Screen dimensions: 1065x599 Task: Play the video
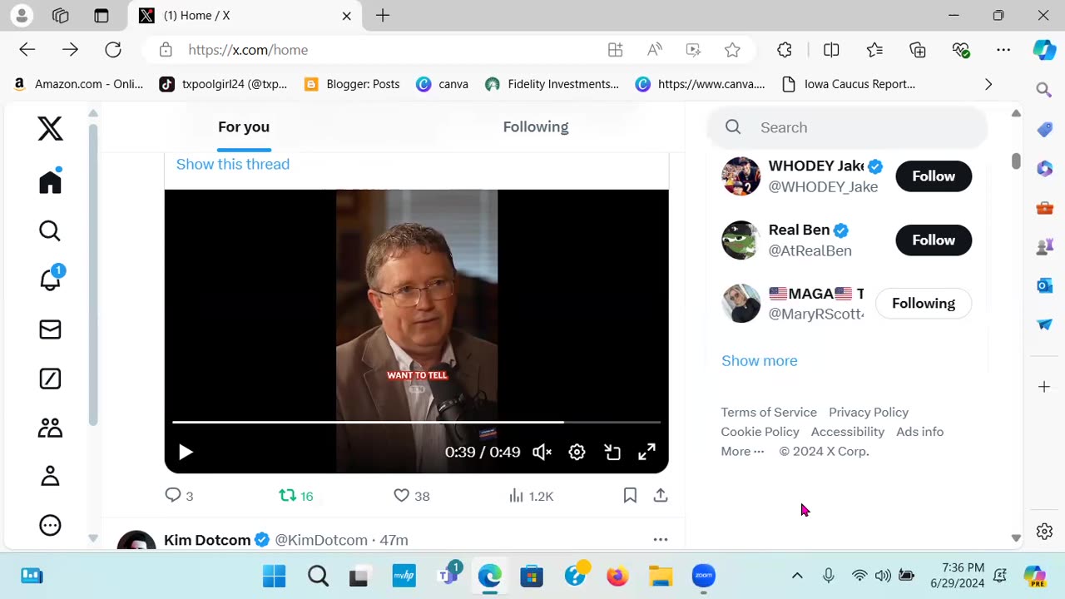click(186, 452)
